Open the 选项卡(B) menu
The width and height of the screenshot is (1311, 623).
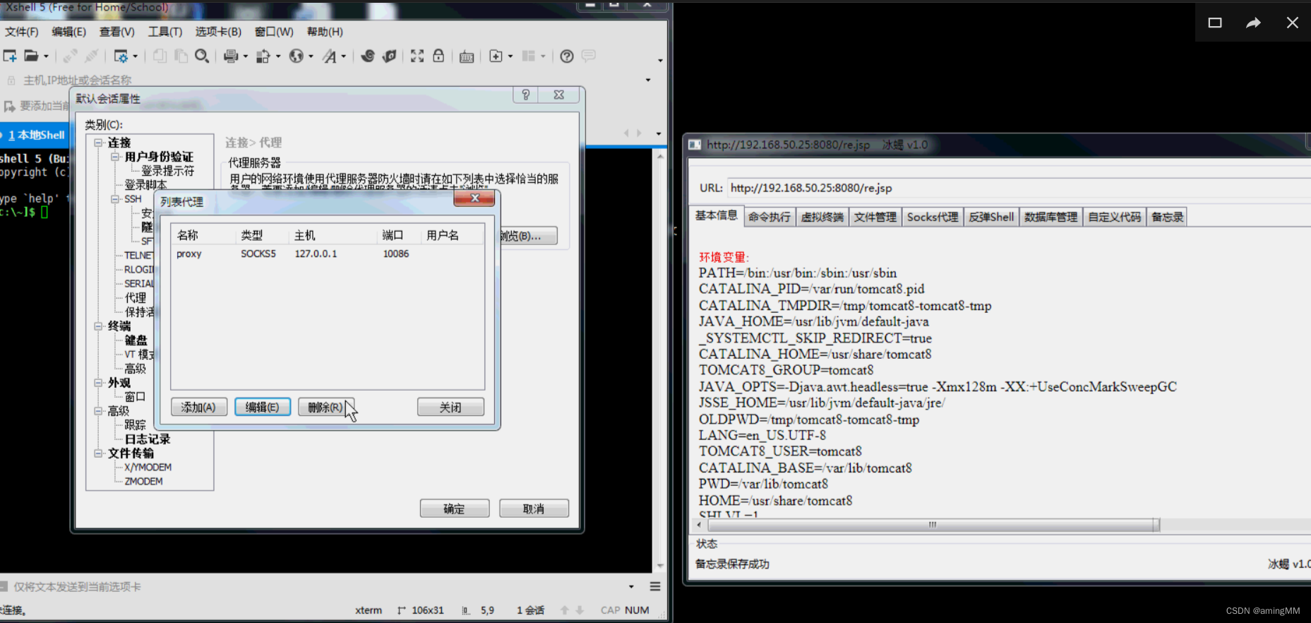point(218,32)
